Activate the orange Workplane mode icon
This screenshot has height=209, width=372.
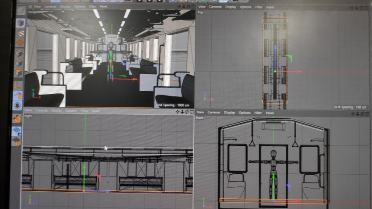pyautogui.click(x=20, y=44)
